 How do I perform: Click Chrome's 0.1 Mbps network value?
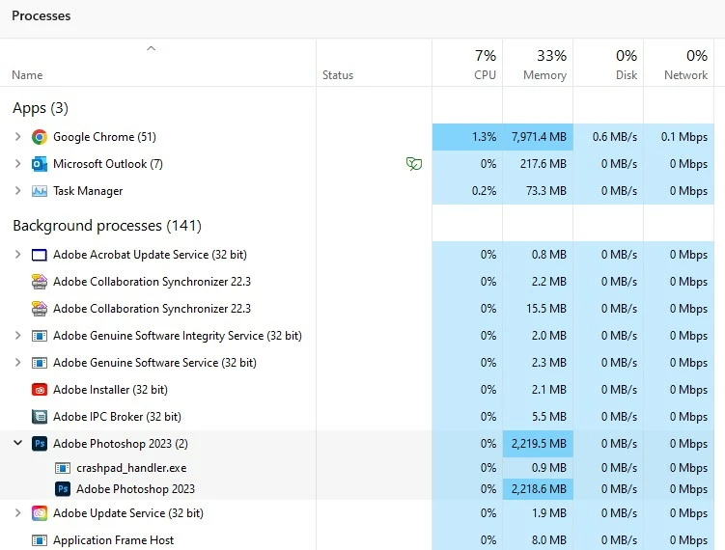point(683,137)
